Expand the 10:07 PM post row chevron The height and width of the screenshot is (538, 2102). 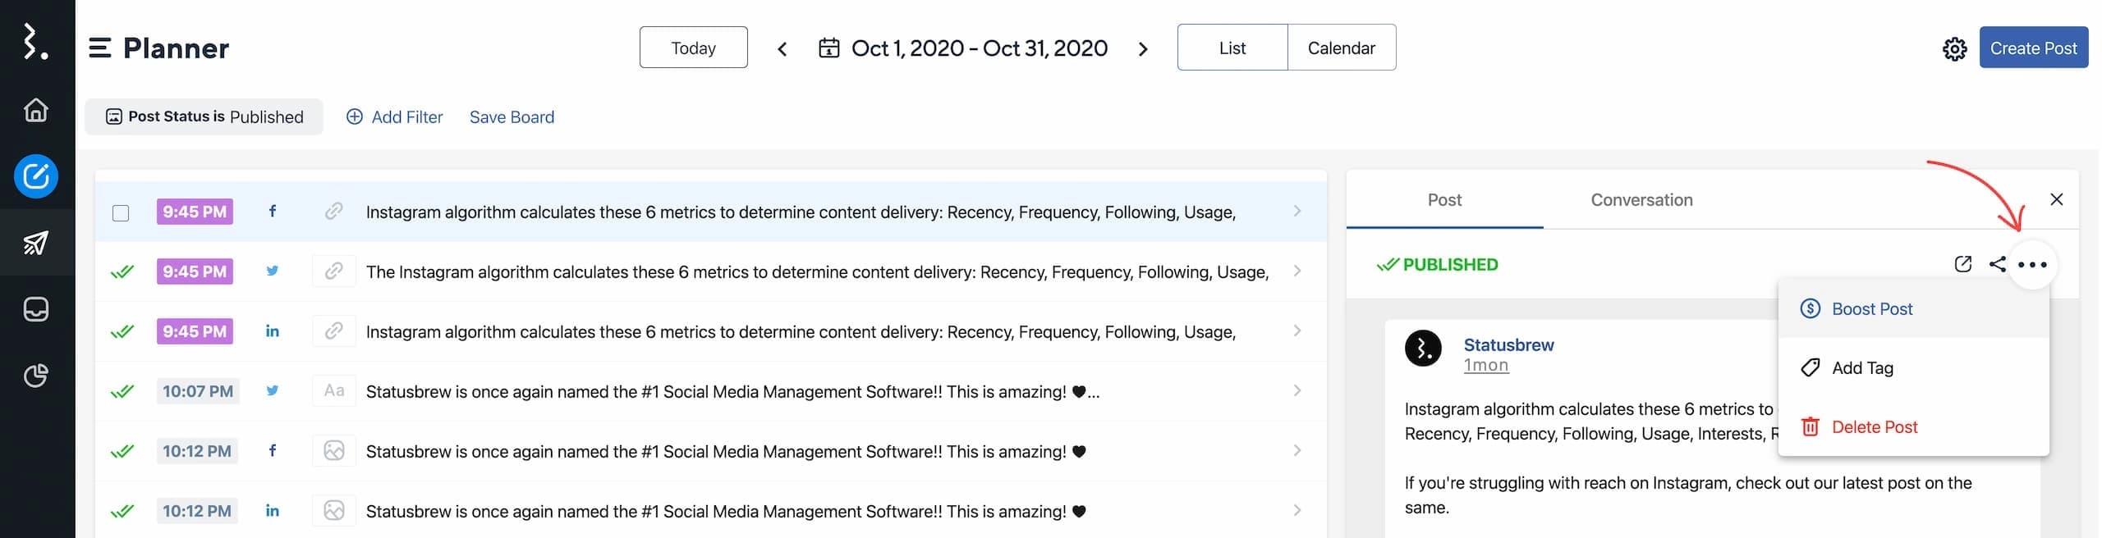1297,391
